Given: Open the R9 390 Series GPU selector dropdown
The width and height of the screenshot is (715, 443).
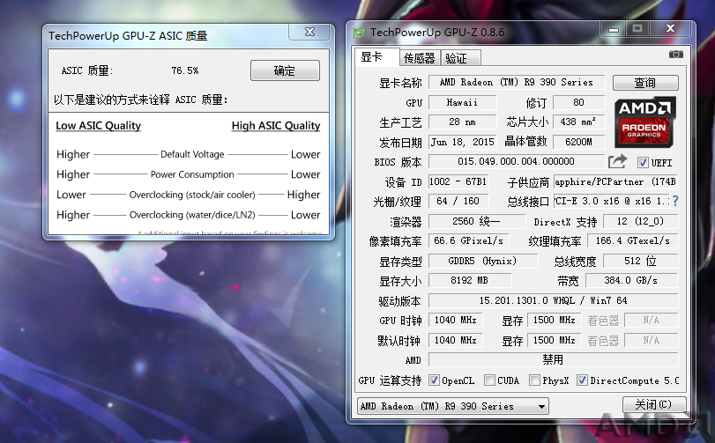Looking at the screenshot, I should [x=453, y=406].
